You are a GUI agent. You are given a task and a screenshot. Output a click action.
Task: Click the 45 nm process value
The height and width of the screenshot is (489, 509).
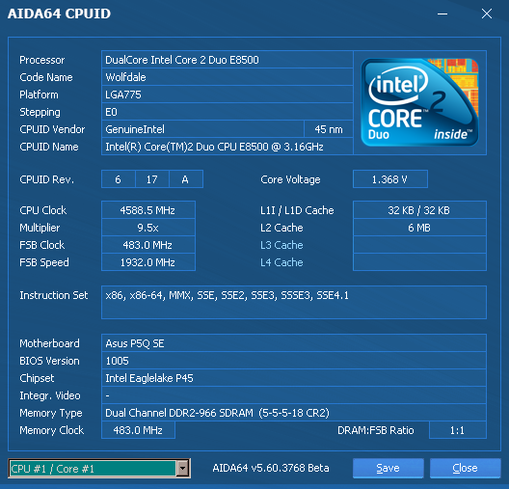pos(329,129)
